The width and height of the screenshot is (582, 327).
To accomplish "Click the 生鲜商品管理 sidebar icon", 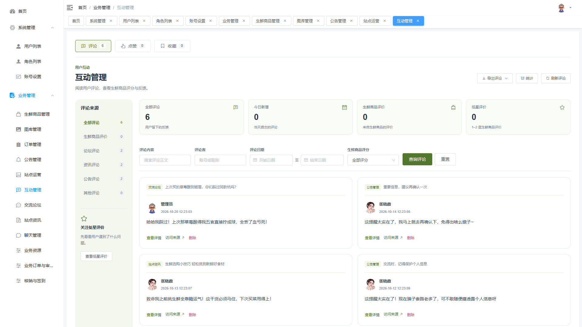I will pyautogui.click(x=18, y=114).
